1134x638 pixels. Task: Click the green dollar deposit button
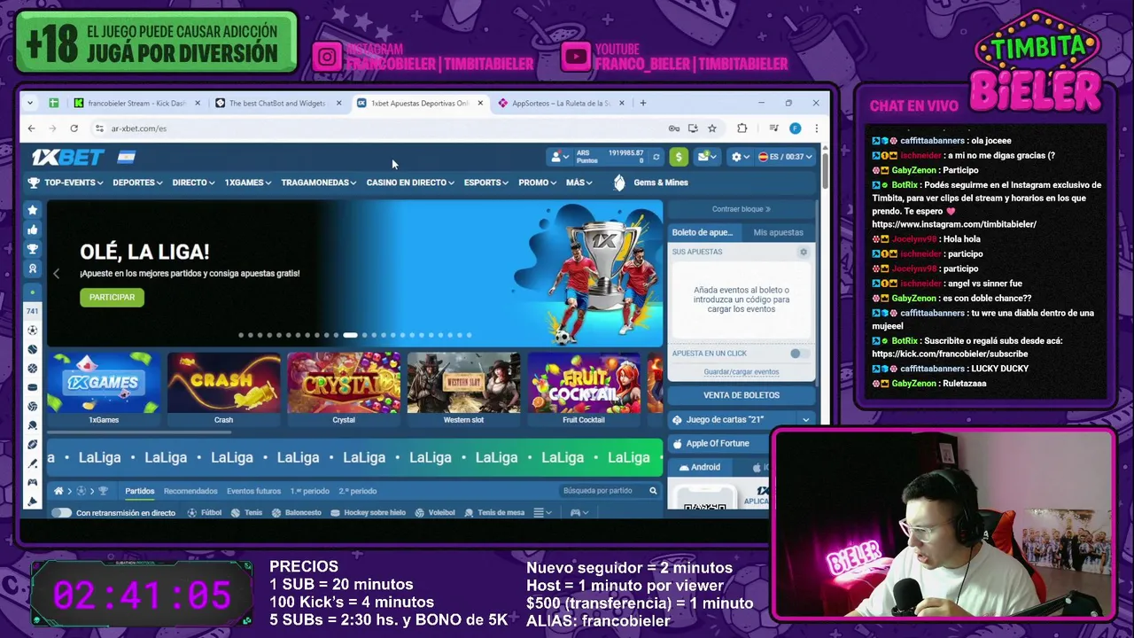tap(679, 157)
